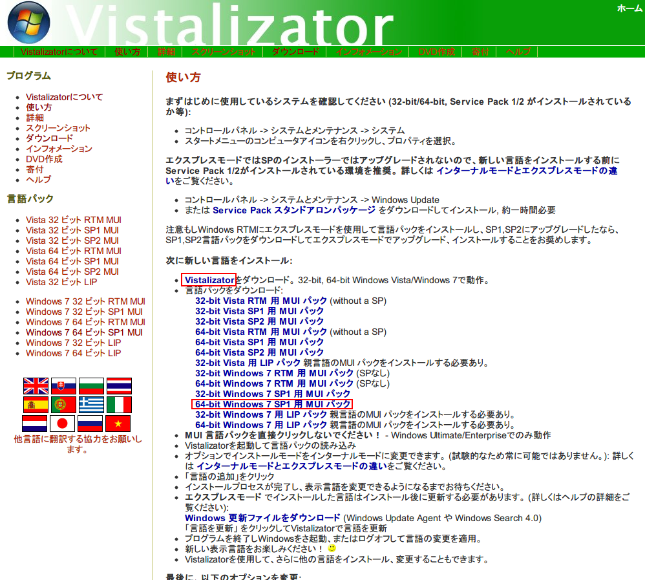Open 32-bit Vista SP1 用 MUI パック link
The height and width of the screenshot is (580, 645).
[x=260, y=311]
